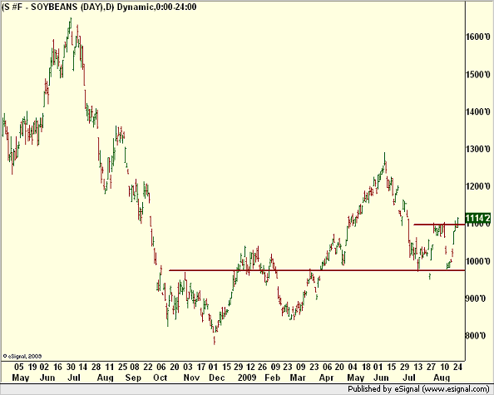Select the 1114'2 current price tag
Viewport: 494px width, 395px height.
(x=477, y=218)
